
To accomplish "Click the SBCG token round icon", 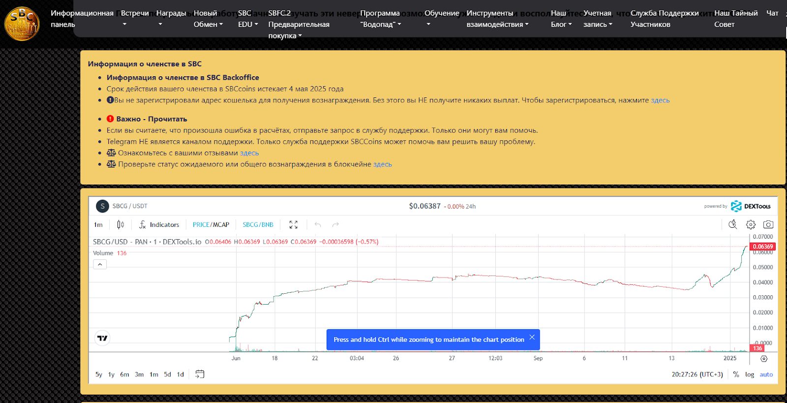I will (102, 206).
